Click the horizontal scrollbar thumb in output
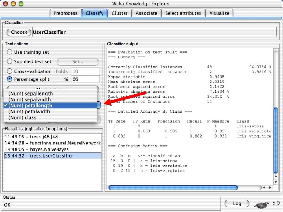Image resolution: width=283 pixels, height=212 pixels. [x=173, y=188]
